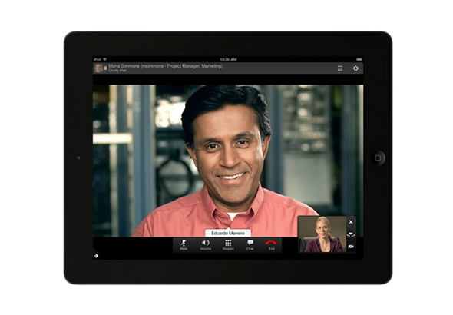Open the settings gear

click(x=355, y=68)
